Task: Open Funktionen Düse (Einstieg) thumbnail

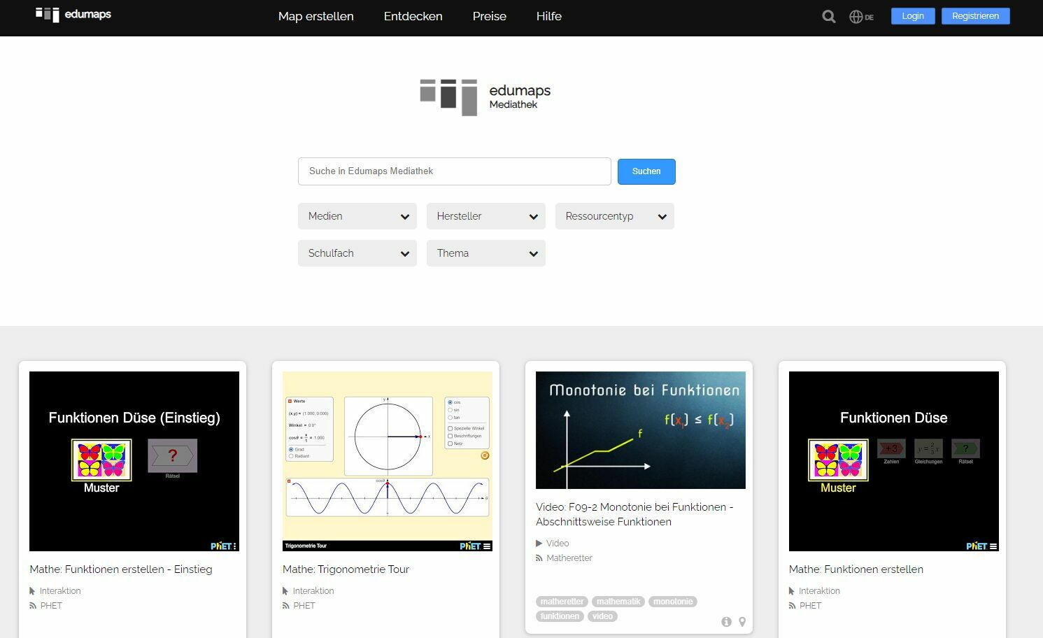Action: [134, 461]
